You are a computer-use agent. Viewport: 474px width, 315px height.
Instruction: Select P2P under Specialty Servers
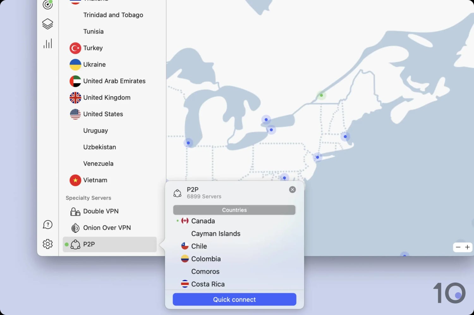coord(109,244)
